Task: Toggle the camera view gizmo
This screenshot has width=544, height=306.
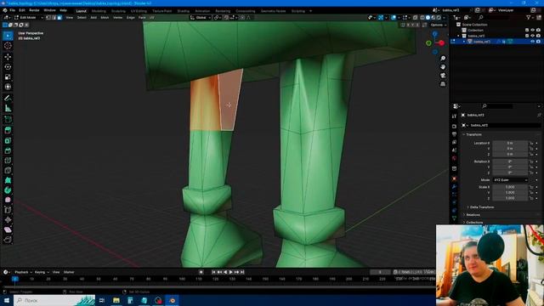Action: click(x=443, y=76)
